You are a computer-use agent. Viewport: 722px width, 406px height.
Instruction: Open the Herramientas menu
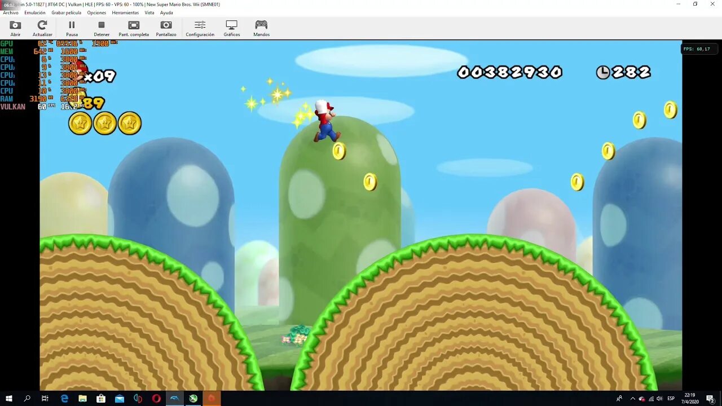[125, 12]
